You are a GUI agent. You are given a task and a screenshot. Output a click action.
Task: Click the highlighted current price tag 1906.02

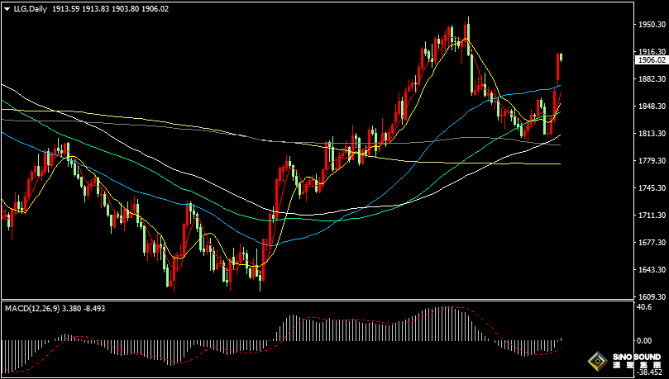[652, 60]
